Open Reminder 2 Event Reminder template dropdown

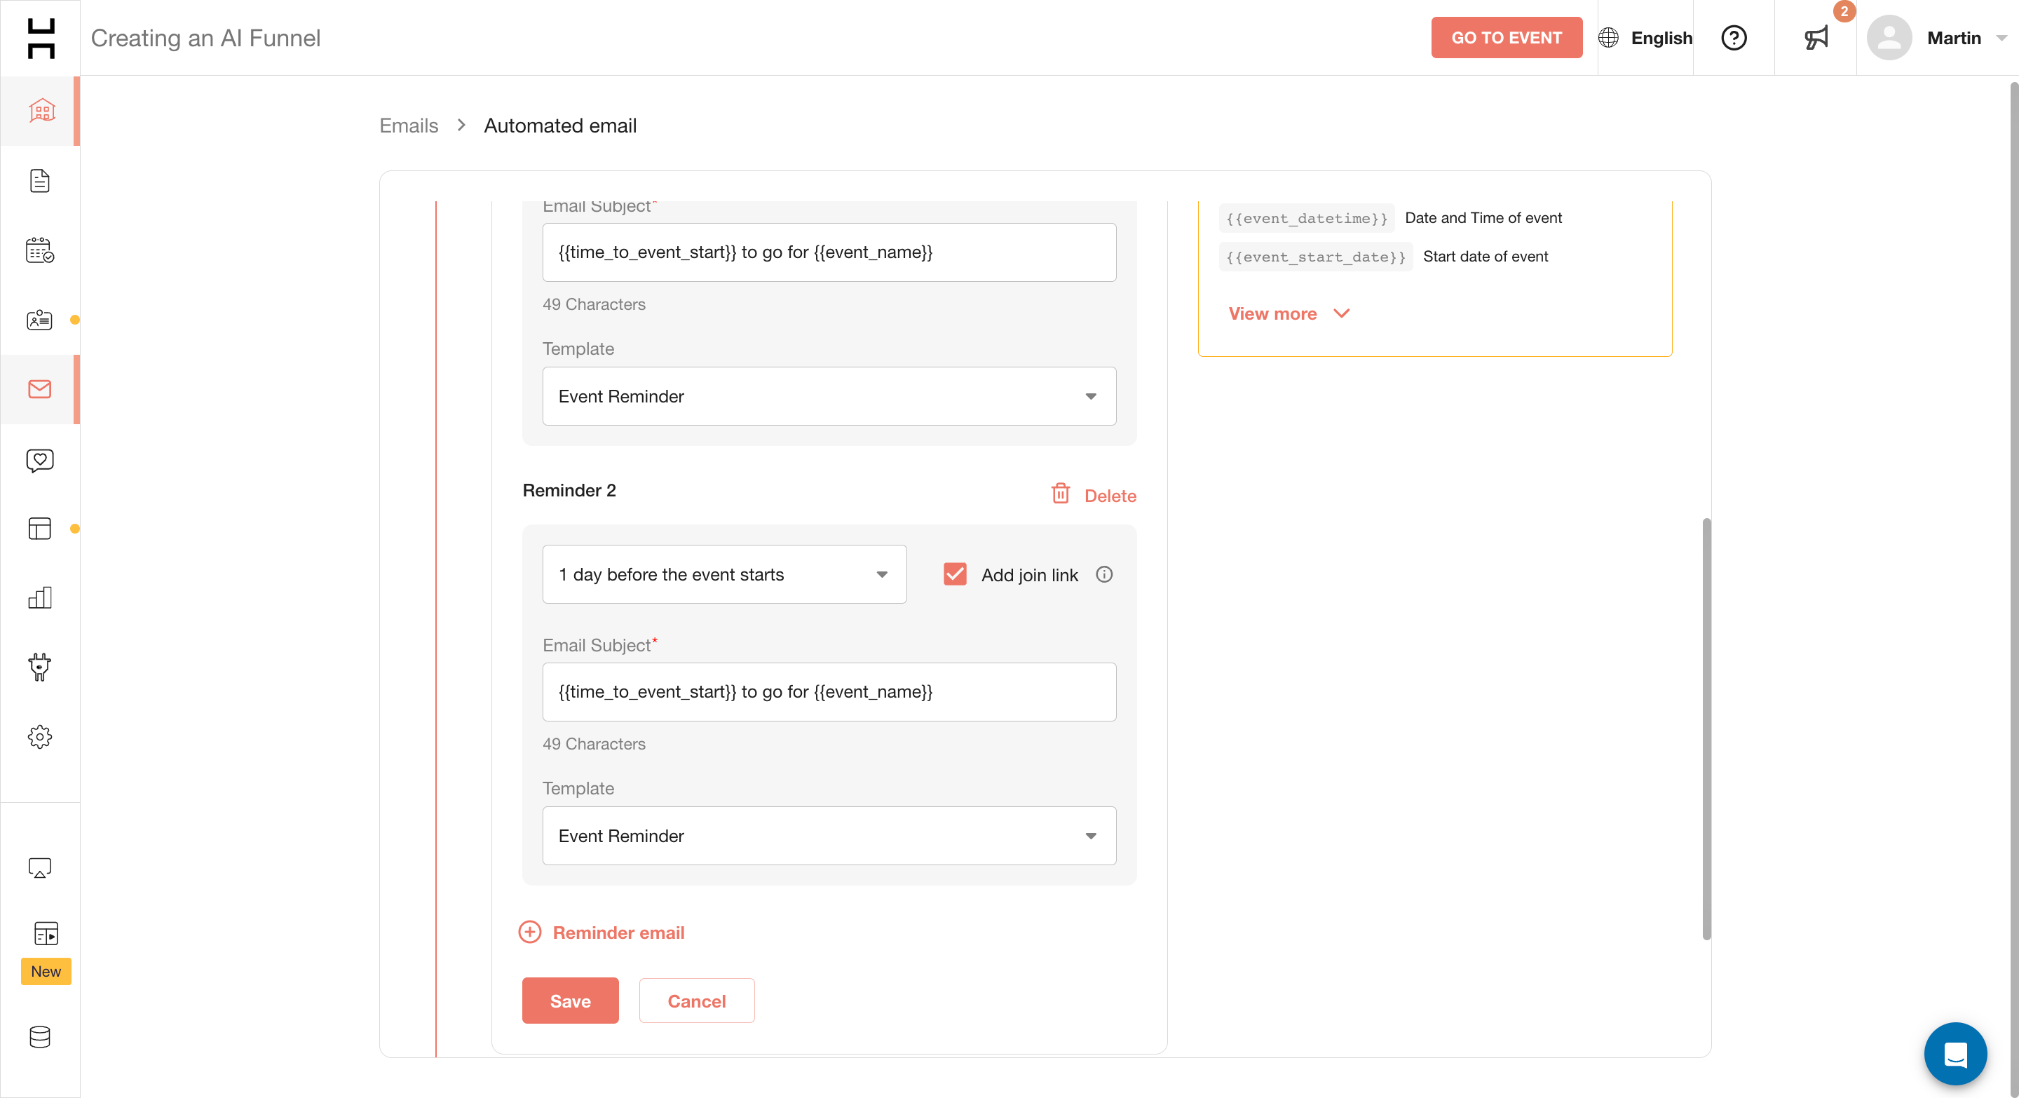[829, 836]
